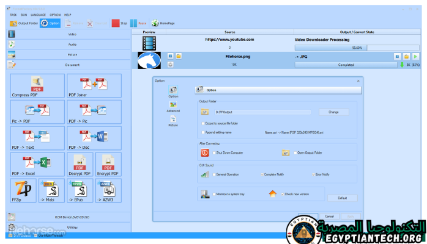Click the FFZip icon
Image resolution: width=427 pixels, height=244 pixels.
tap(21, 190)
